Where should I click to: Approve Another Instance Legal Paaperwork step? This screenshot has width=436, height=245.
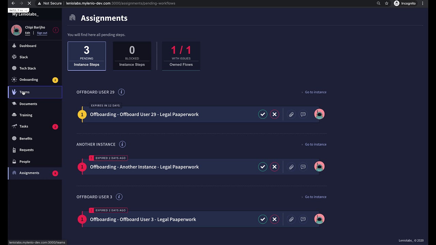click(263, 167)
